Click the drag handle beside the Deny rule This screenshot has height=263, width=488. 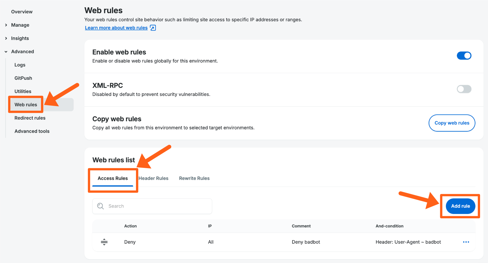(104, 242)
